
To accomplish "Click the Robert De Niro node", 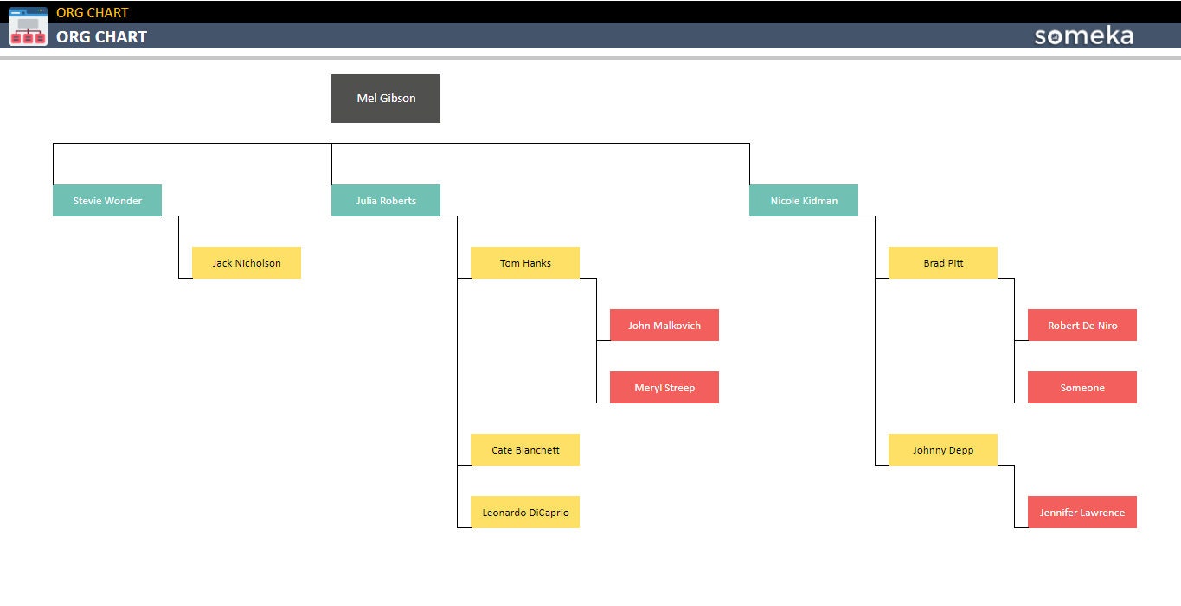I will [x=1082, y=325].
